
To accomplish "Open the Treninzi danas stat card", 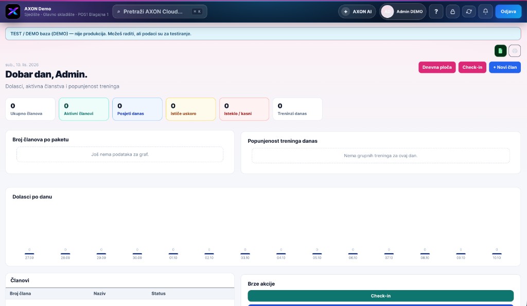I will (x=297, y=109).
